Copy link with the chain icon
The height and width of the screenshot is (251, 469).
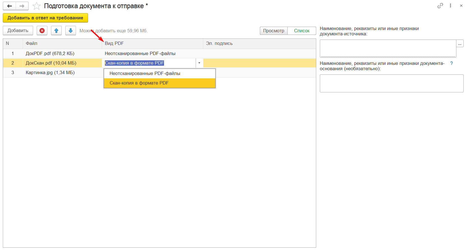(x=440, y=6)
